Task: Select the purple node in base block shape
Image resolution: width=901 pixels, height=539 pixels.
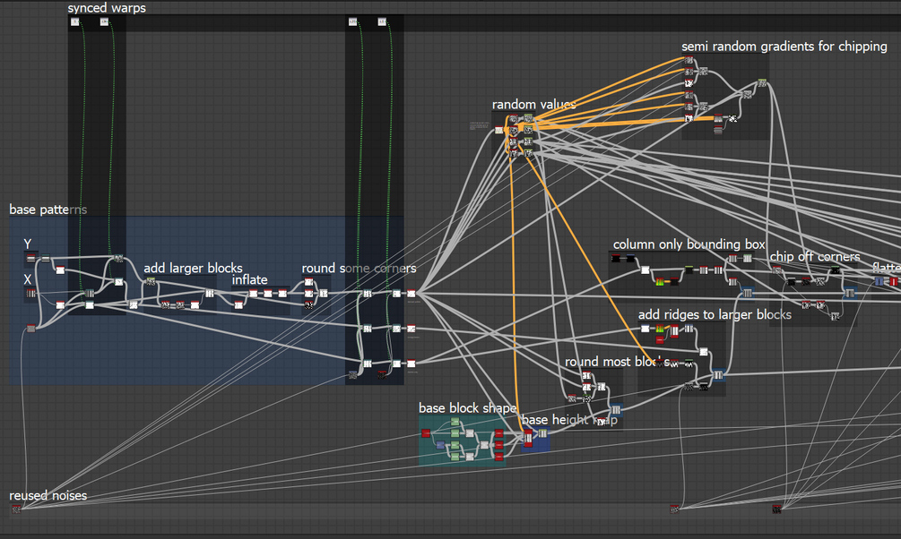Action: point(440,445)
